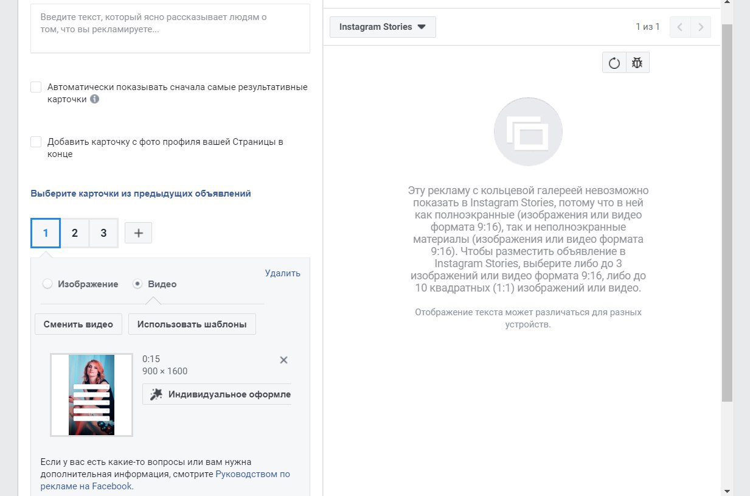Click the Сменить видео button
The image size is (750, 496).
click(78, 324)
